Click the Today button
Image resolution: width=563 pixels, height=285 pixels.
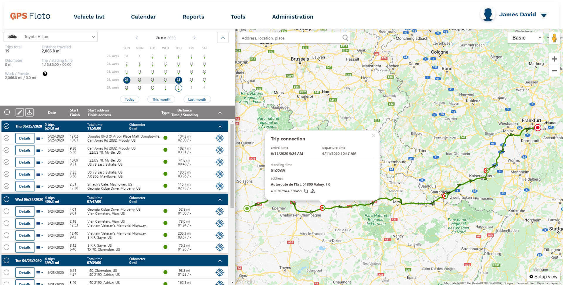pyautogui.click(x=130, y=99)
